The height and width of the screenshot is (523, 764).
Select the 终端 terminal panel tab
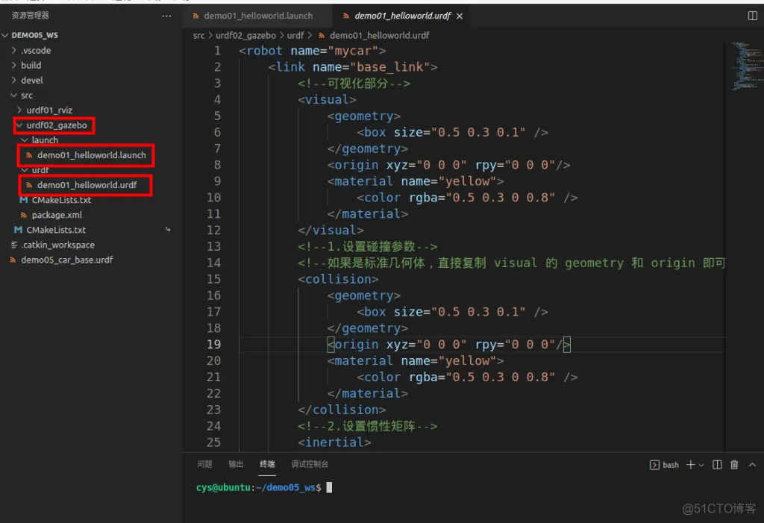pos(267,464)
